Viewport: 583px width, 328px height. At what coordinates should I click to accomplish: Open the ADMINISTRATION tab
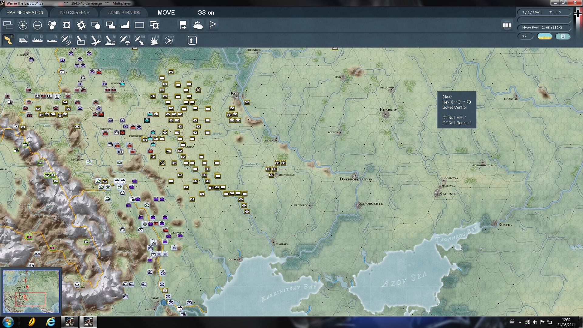(x=124, y=12)
